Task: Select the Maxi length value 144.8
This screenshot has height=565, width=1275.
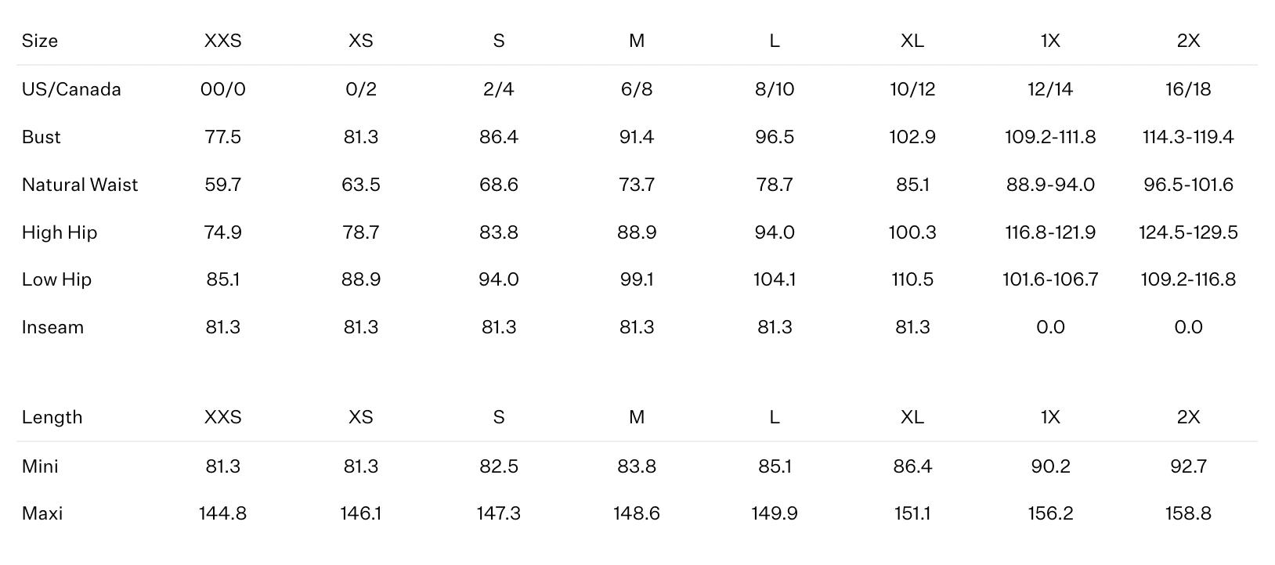Action: coord(223,513)
